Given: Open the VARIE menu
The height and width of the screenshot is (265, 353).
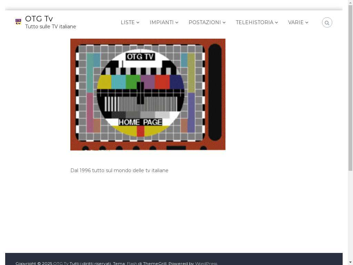Looking at the screenshot, I should [x=296, y=22].
